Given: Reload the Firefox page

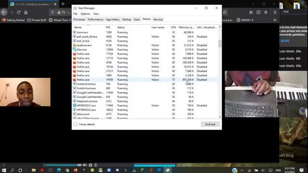Looking at the screenshot, I should [x=19, y=12].
